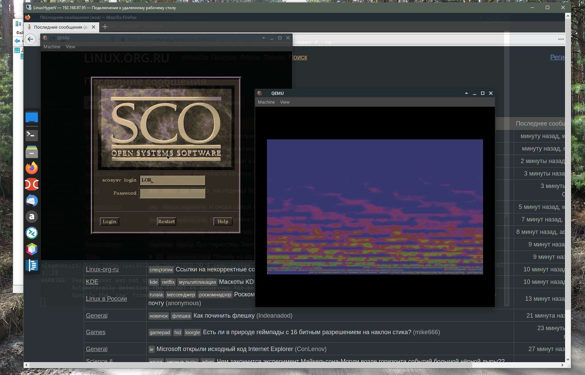Click the Restart button in SCO dialog
This screenshot has height=375, width=585.
click(x=166, y=221)
